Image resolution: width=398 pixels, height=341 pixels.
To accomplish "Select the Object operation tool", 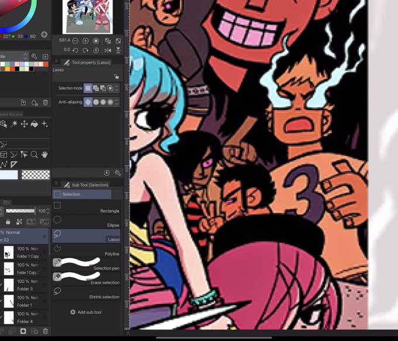I will (4, 124).
